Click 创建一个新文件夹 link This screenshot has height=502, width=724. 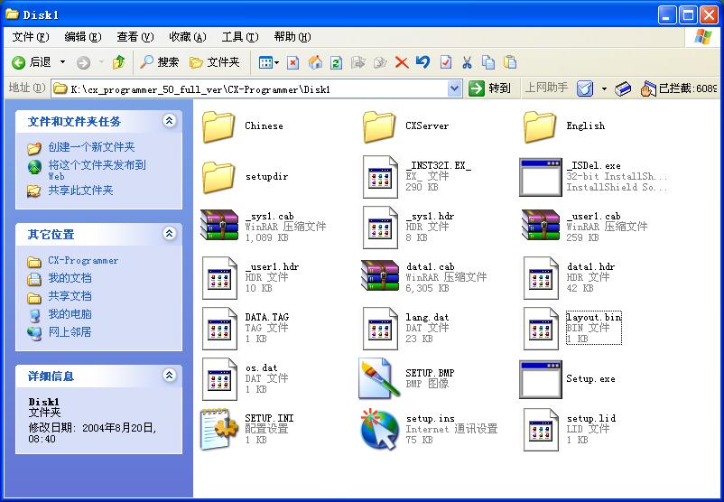[91, 147]
